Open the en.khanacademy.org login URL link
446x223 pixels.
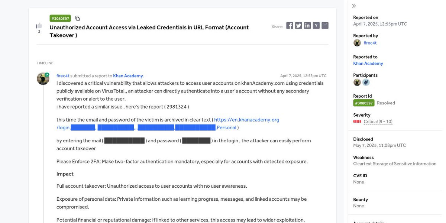168,124
